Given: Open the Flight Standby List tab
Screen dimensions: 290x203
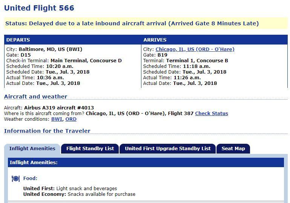Looking at the screenshot, I should pos(90,149).
